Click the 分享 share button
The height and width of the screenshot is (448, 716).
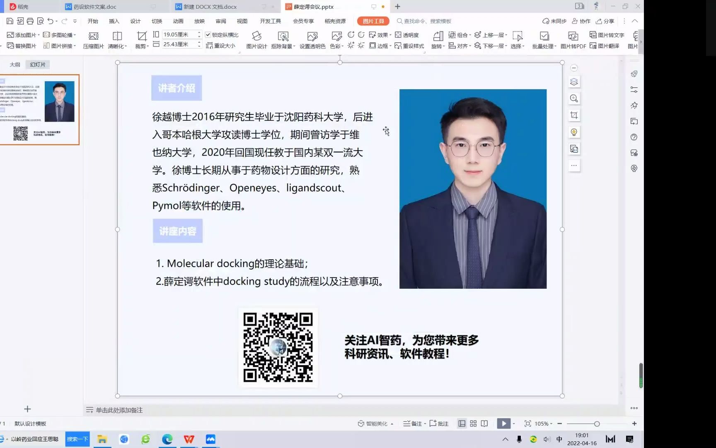point(605,21)
